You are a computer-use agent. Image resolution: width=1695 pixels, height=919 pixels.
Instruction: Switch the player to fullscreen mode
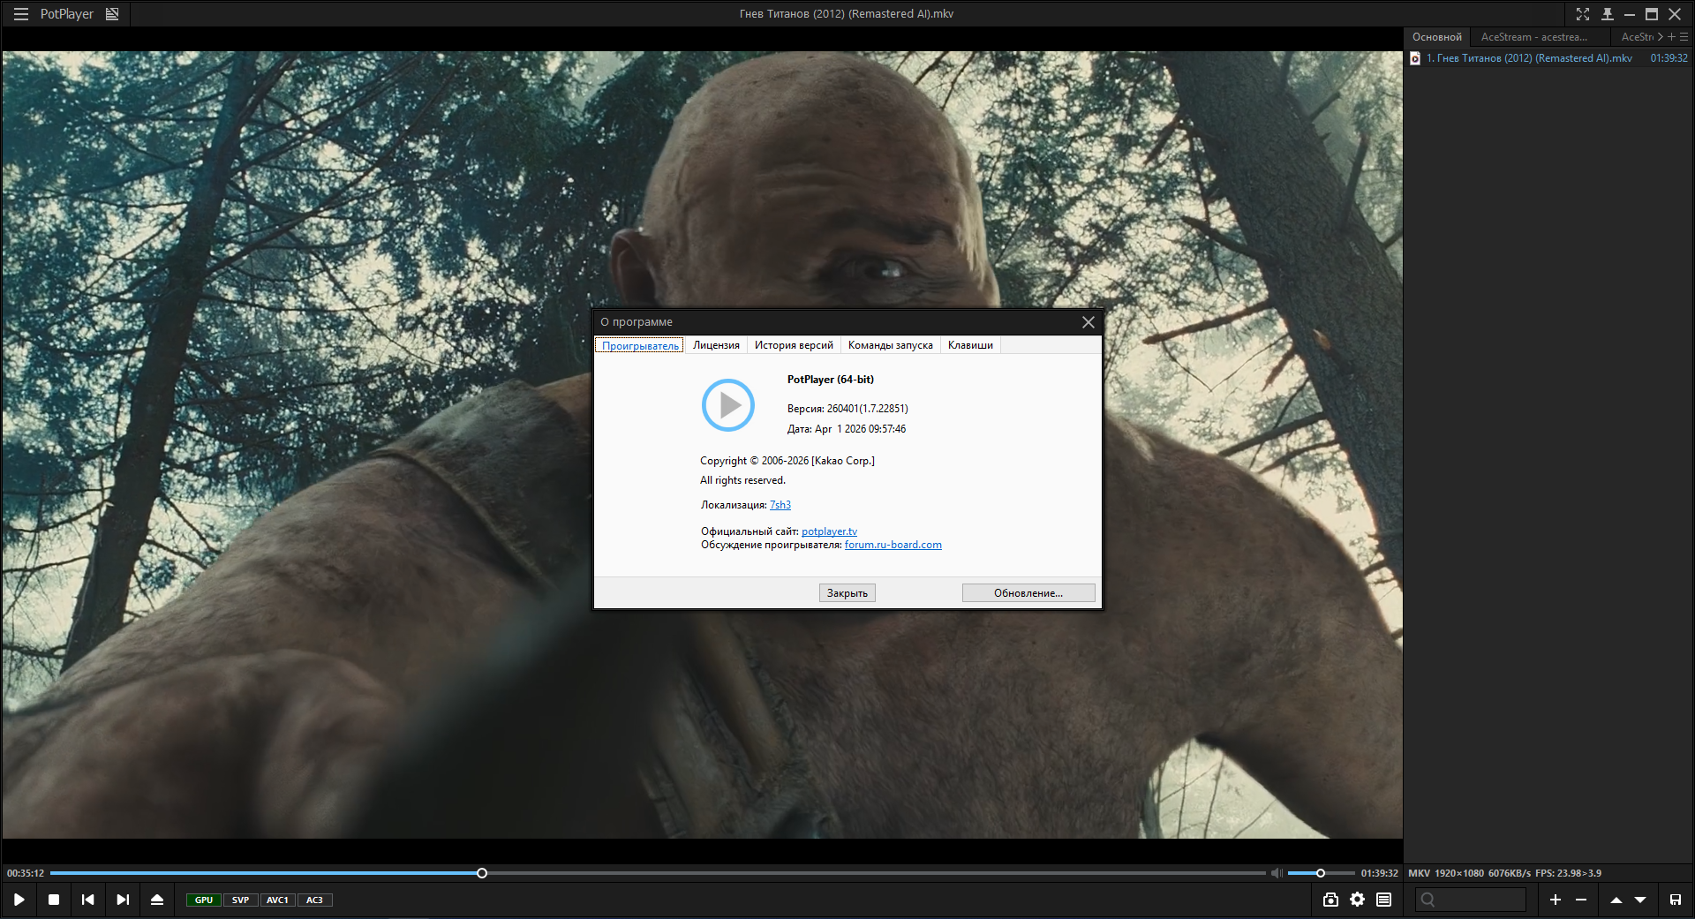click(x=1583, y=14)
